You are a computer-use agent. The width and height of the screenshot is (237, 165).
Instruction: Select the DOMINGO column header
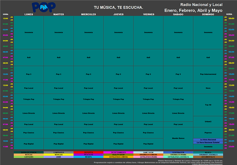208,14
